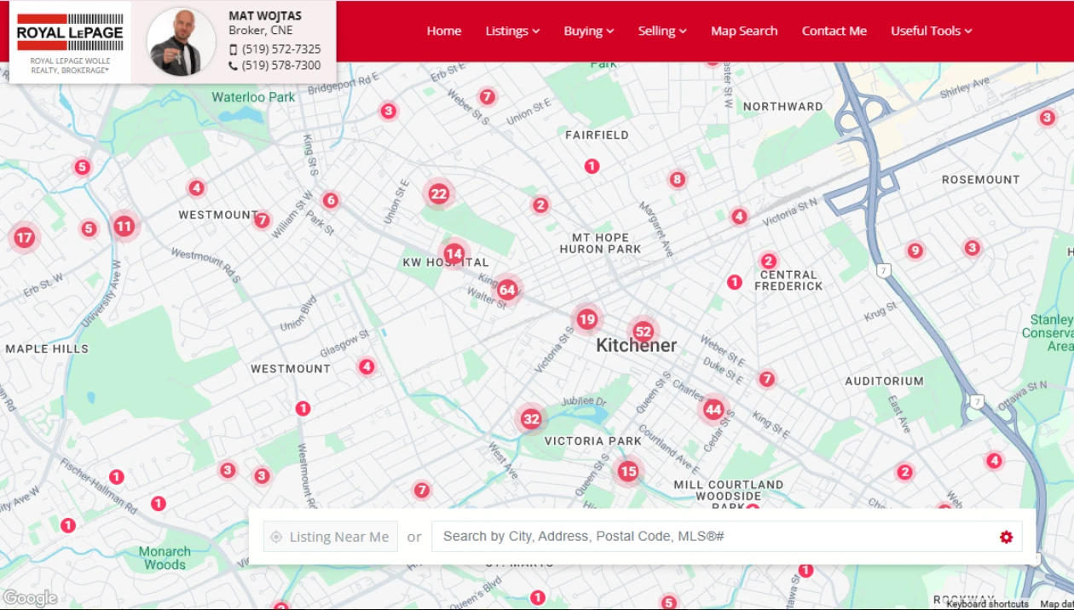Viewport: 1074px width, 610px height.
Task: Click Mat Wojtas's profile photo
Action: pos(181,42)
